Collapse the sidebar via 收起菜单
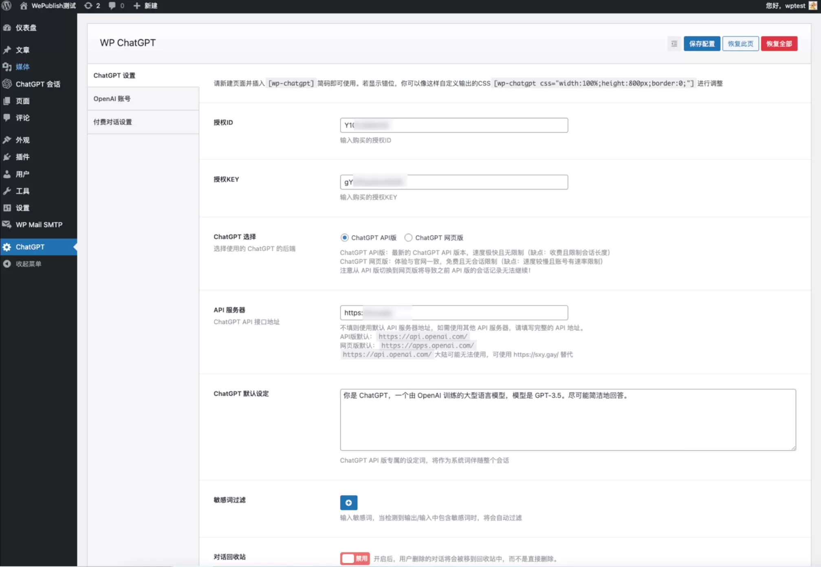Screen dimensions: 821x567 [28, 264]
